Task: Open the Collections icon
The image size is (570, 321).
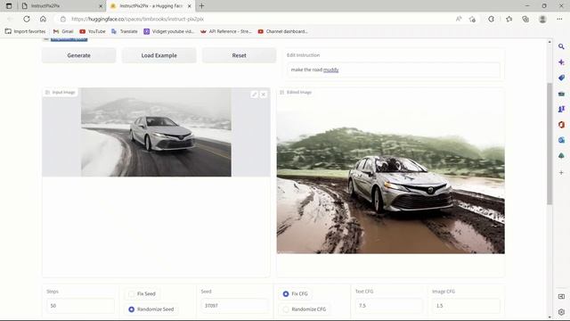Action: pyautogui.click(x=525, y=19)
